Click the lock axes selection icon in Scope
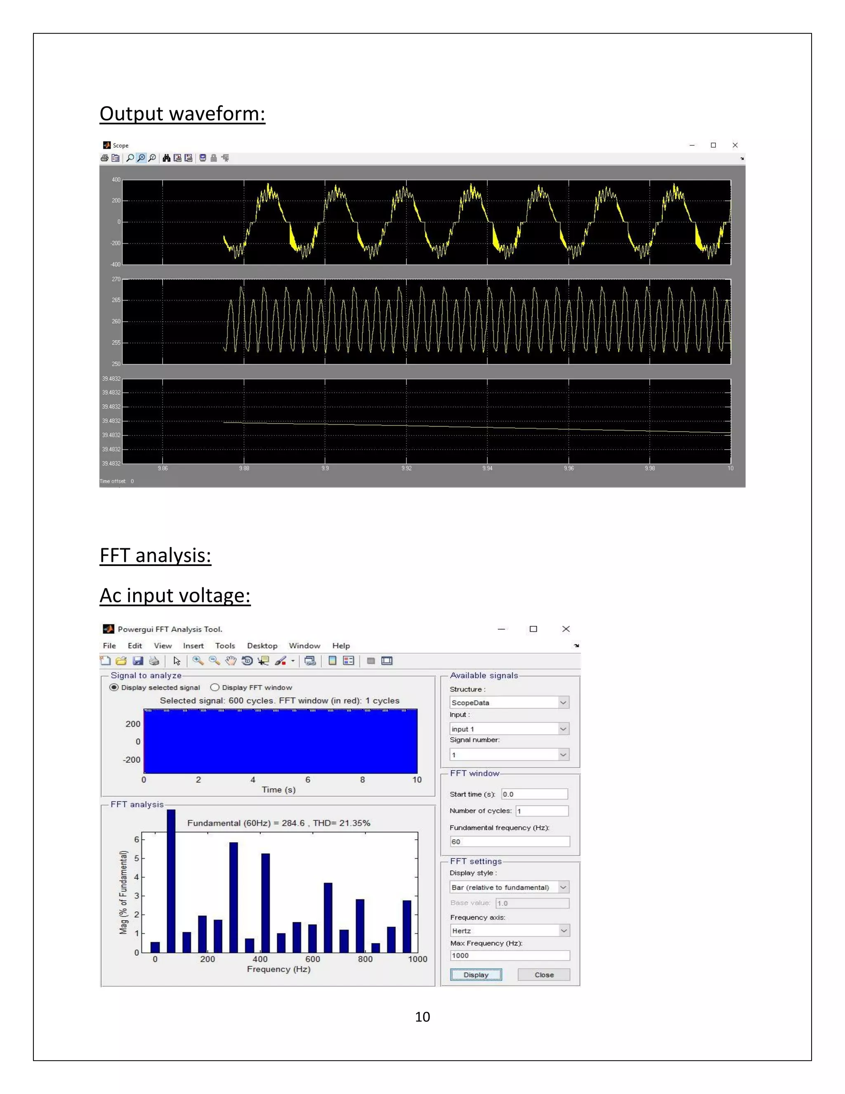The width and height of the screenshot is (845, 1094). [214, 158]
